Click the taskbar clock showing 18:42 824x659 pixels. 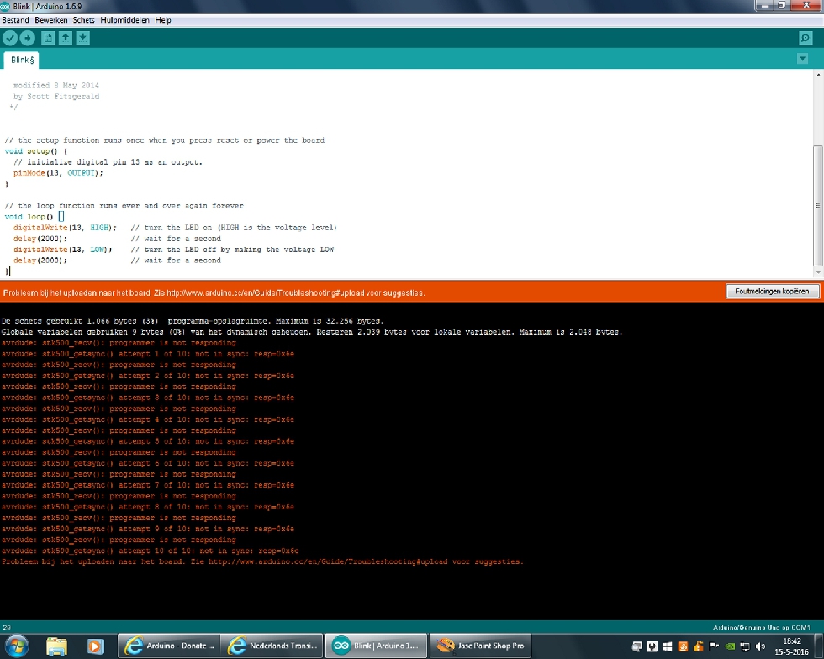[791, 646]
